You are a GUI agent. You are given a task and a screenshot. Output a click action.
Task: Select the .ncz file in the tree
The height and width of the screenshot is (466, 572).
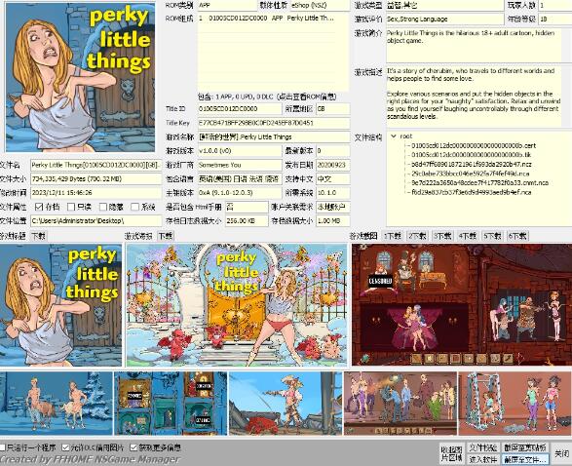(x=472, y=164)
